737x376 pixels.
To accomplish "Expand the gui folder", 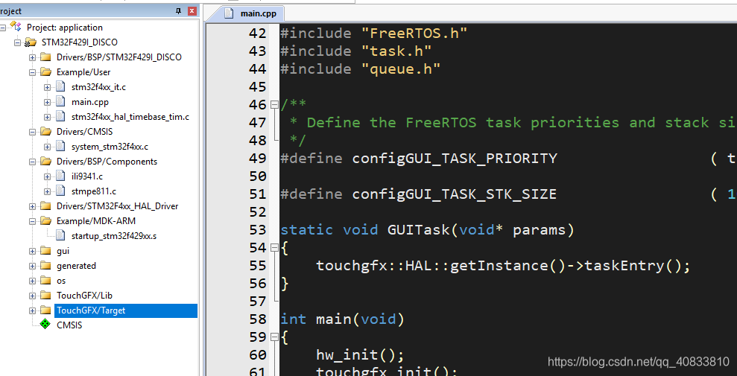I will click(x=33, y=251).
